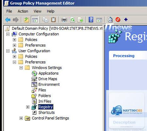This screenshot has width=147, height=131.
Task: Click the Copy toolbar icon
Action: 45,20
